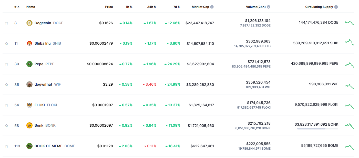Click the Shiba Inu coin logo

pyautogui.click(x=29, y=43)
